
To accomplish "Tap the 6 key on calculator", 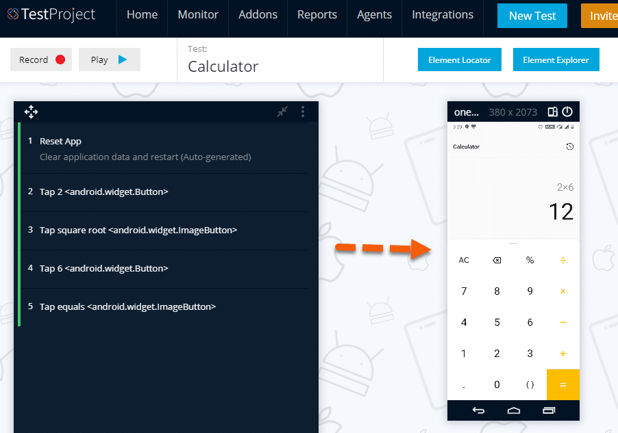I will 530,322.
